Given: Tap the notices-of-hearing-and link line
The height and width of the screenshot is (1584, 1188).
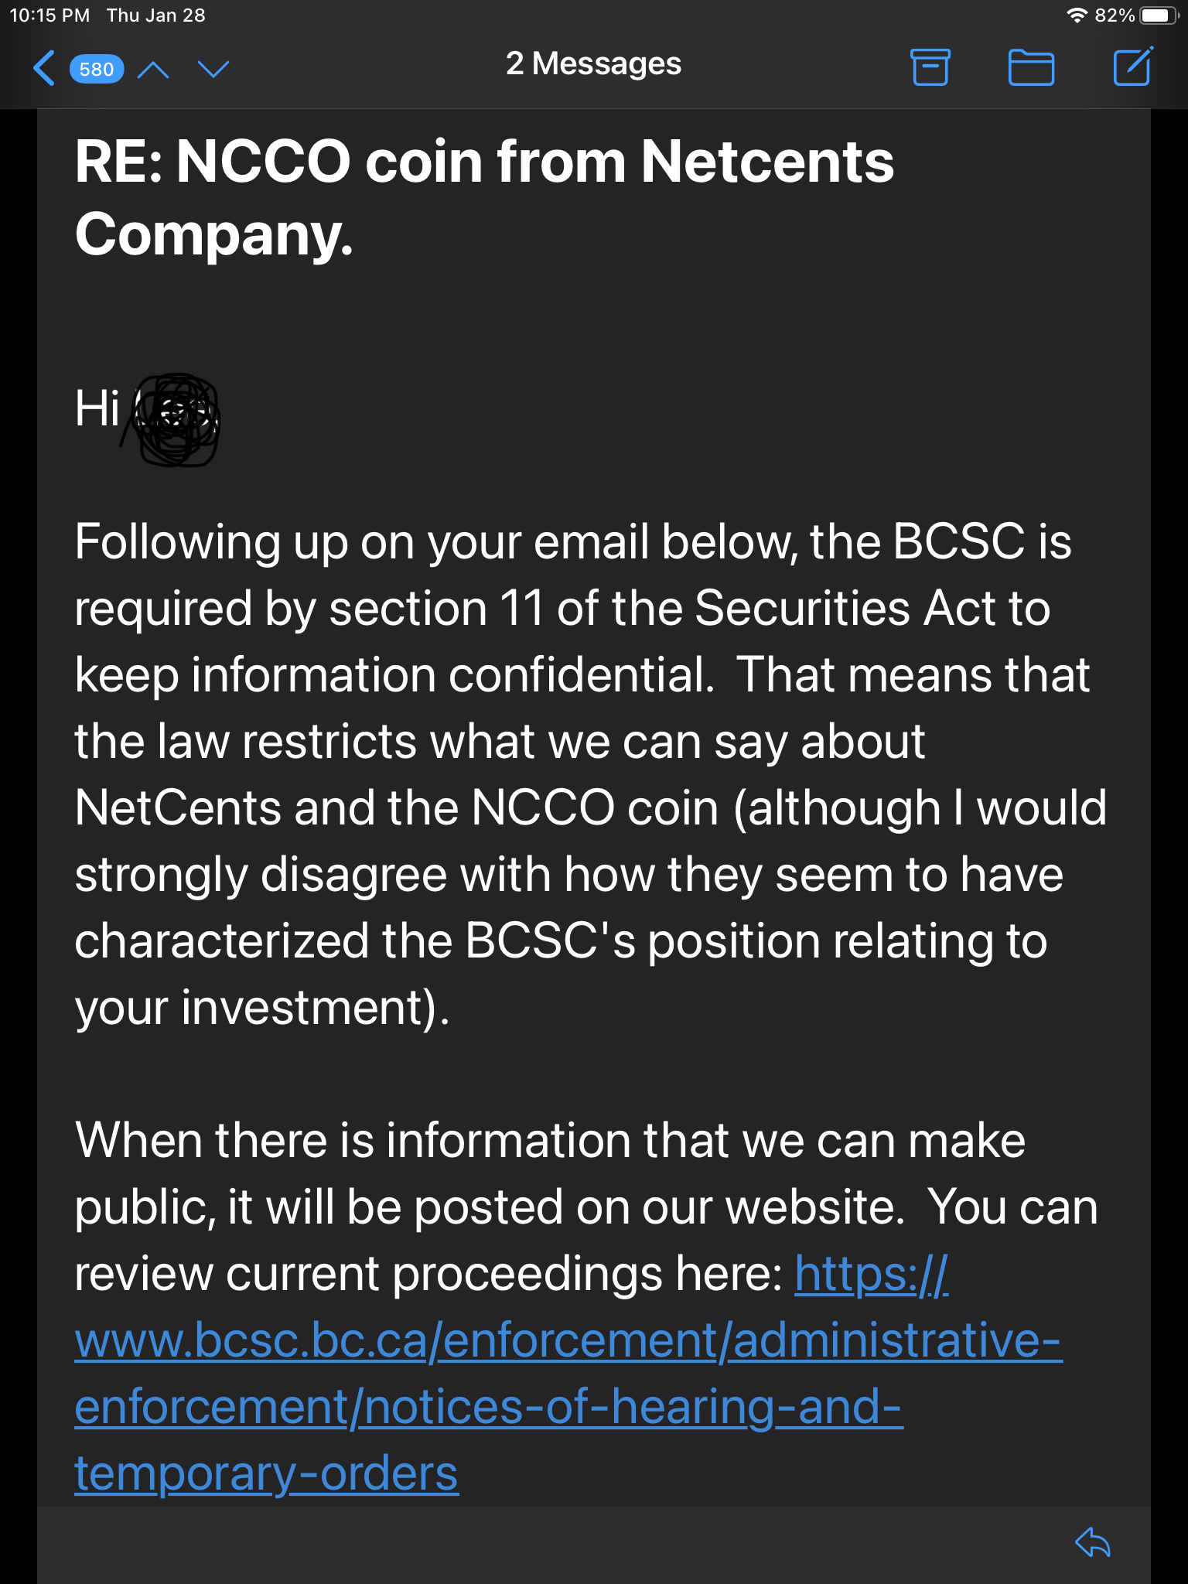Looking at the screenshot, I should tap(489, 1407).
